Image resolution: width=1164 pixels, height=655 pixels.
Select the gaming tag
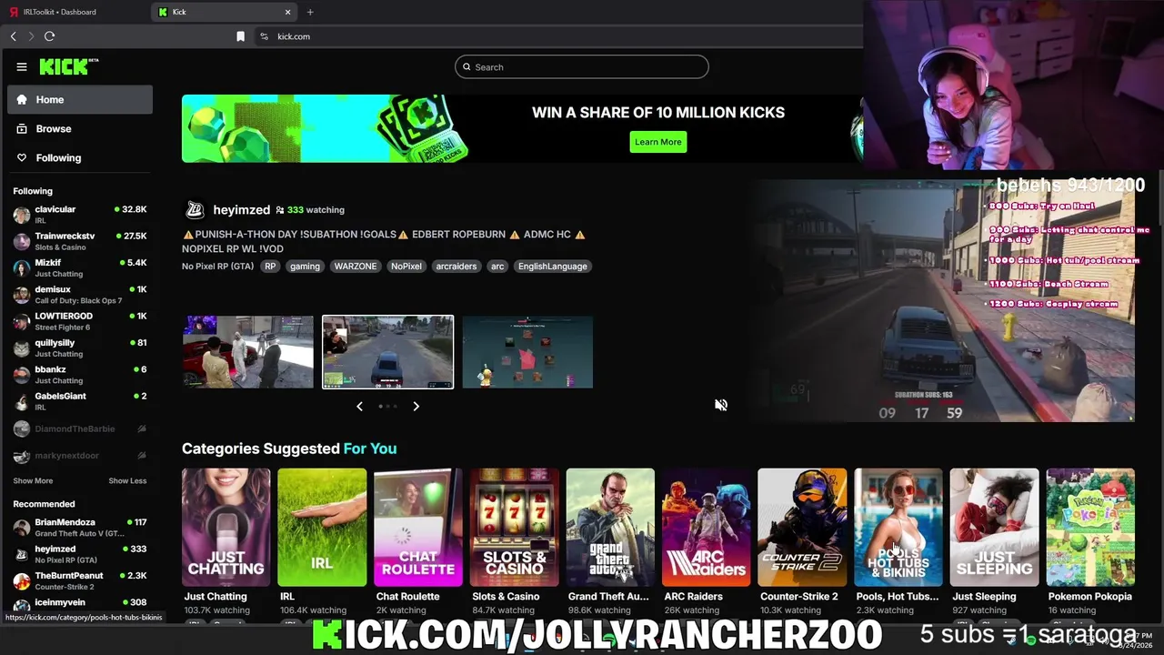pyautogui.click(x=305, y=267)
